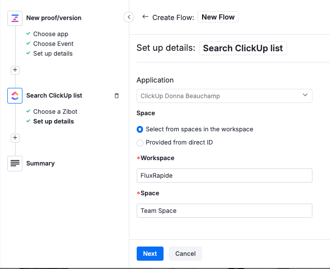The height and width of the screenshot is (269, 330).
Task: Delete the Search ClickUp list step
Action: [117, 96]
